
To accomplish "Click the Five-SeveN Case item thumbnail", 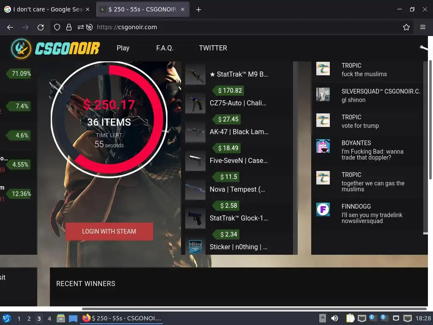I will pyautogui.click(x=195, y=160).
